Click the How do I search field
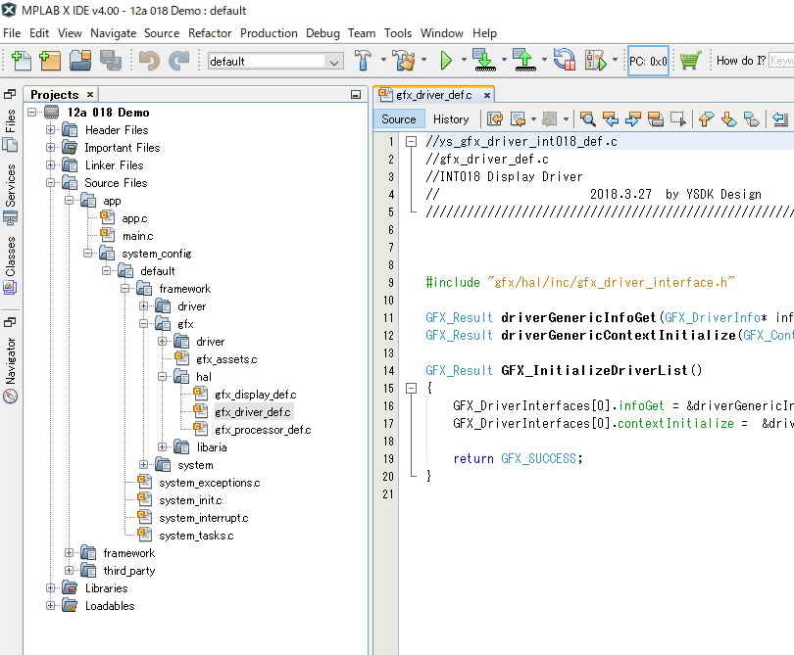The width and height of the screenshot is (794, 655). (x=781, y=61)
